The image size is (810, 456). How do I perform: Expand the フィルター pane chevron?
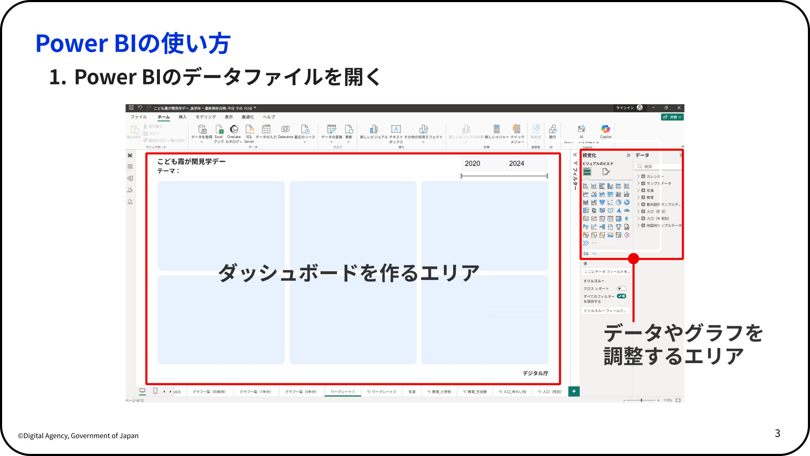[575, 155]
